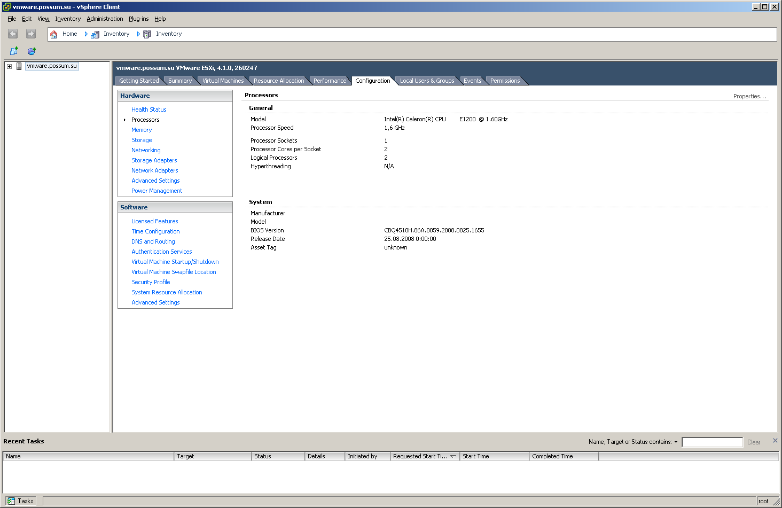Switch to Events tab
This screenshot has height=508, width=782.
(x=472, y=81)
